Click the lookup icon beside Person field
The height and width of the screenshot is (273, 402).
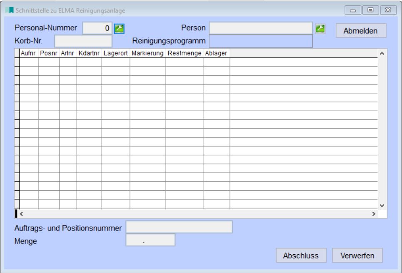pyautogui.click(x=320, y=29)
